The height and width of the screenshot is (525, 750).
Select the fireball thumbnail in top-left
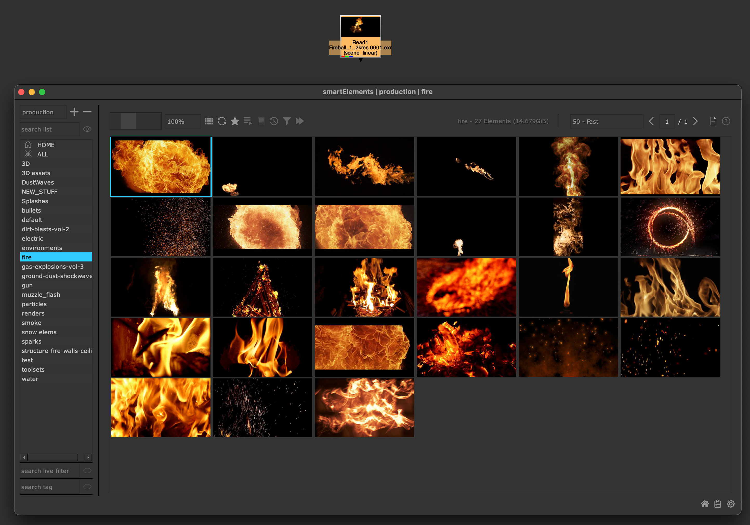161,166
